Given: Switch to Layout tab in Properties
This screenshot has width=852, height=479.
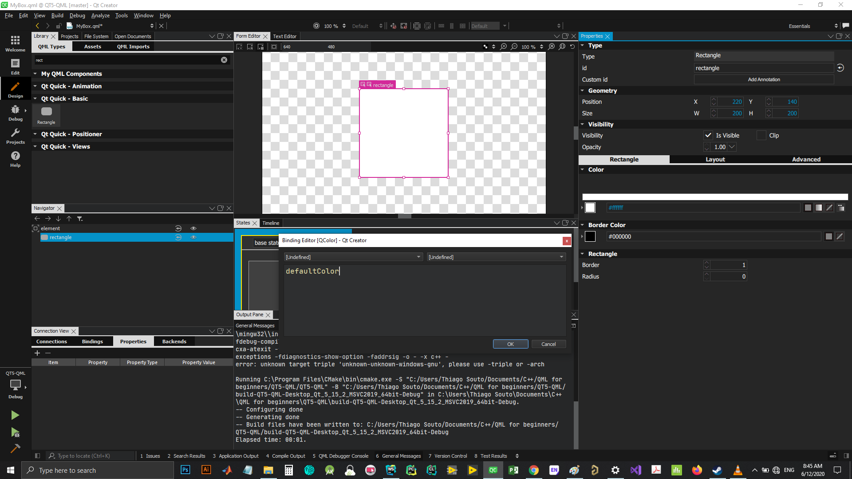Looking at the screenshot, I should coord(715,159).
